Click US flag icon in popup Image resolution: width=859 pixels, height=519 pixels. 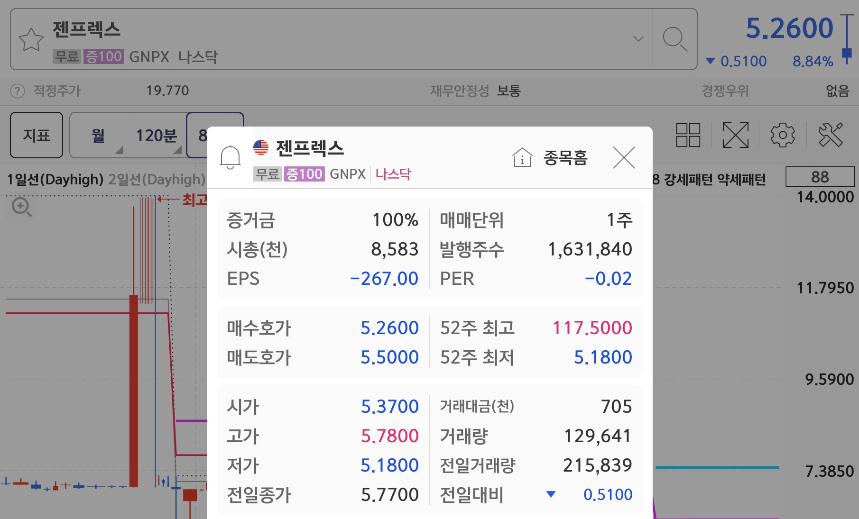(x=261, y=147)
